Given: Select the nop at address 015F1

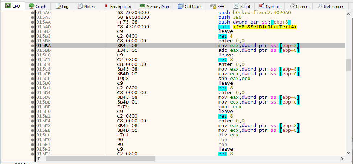Looking at the screenshot, I should coord(223,144).
